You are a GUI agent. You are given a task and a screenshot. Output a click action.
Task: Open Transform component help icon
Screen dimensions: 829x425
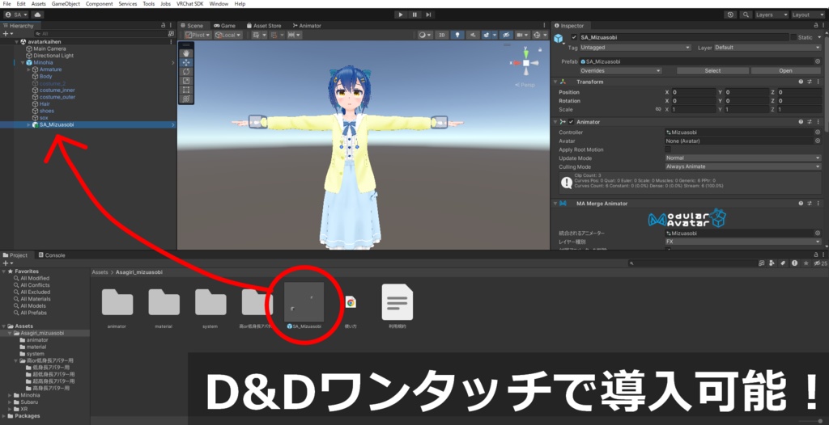click(x=801, y=82)
